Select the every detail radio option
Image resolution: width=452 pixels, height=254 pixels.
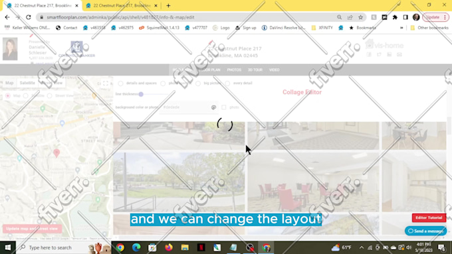coord(227,84)
